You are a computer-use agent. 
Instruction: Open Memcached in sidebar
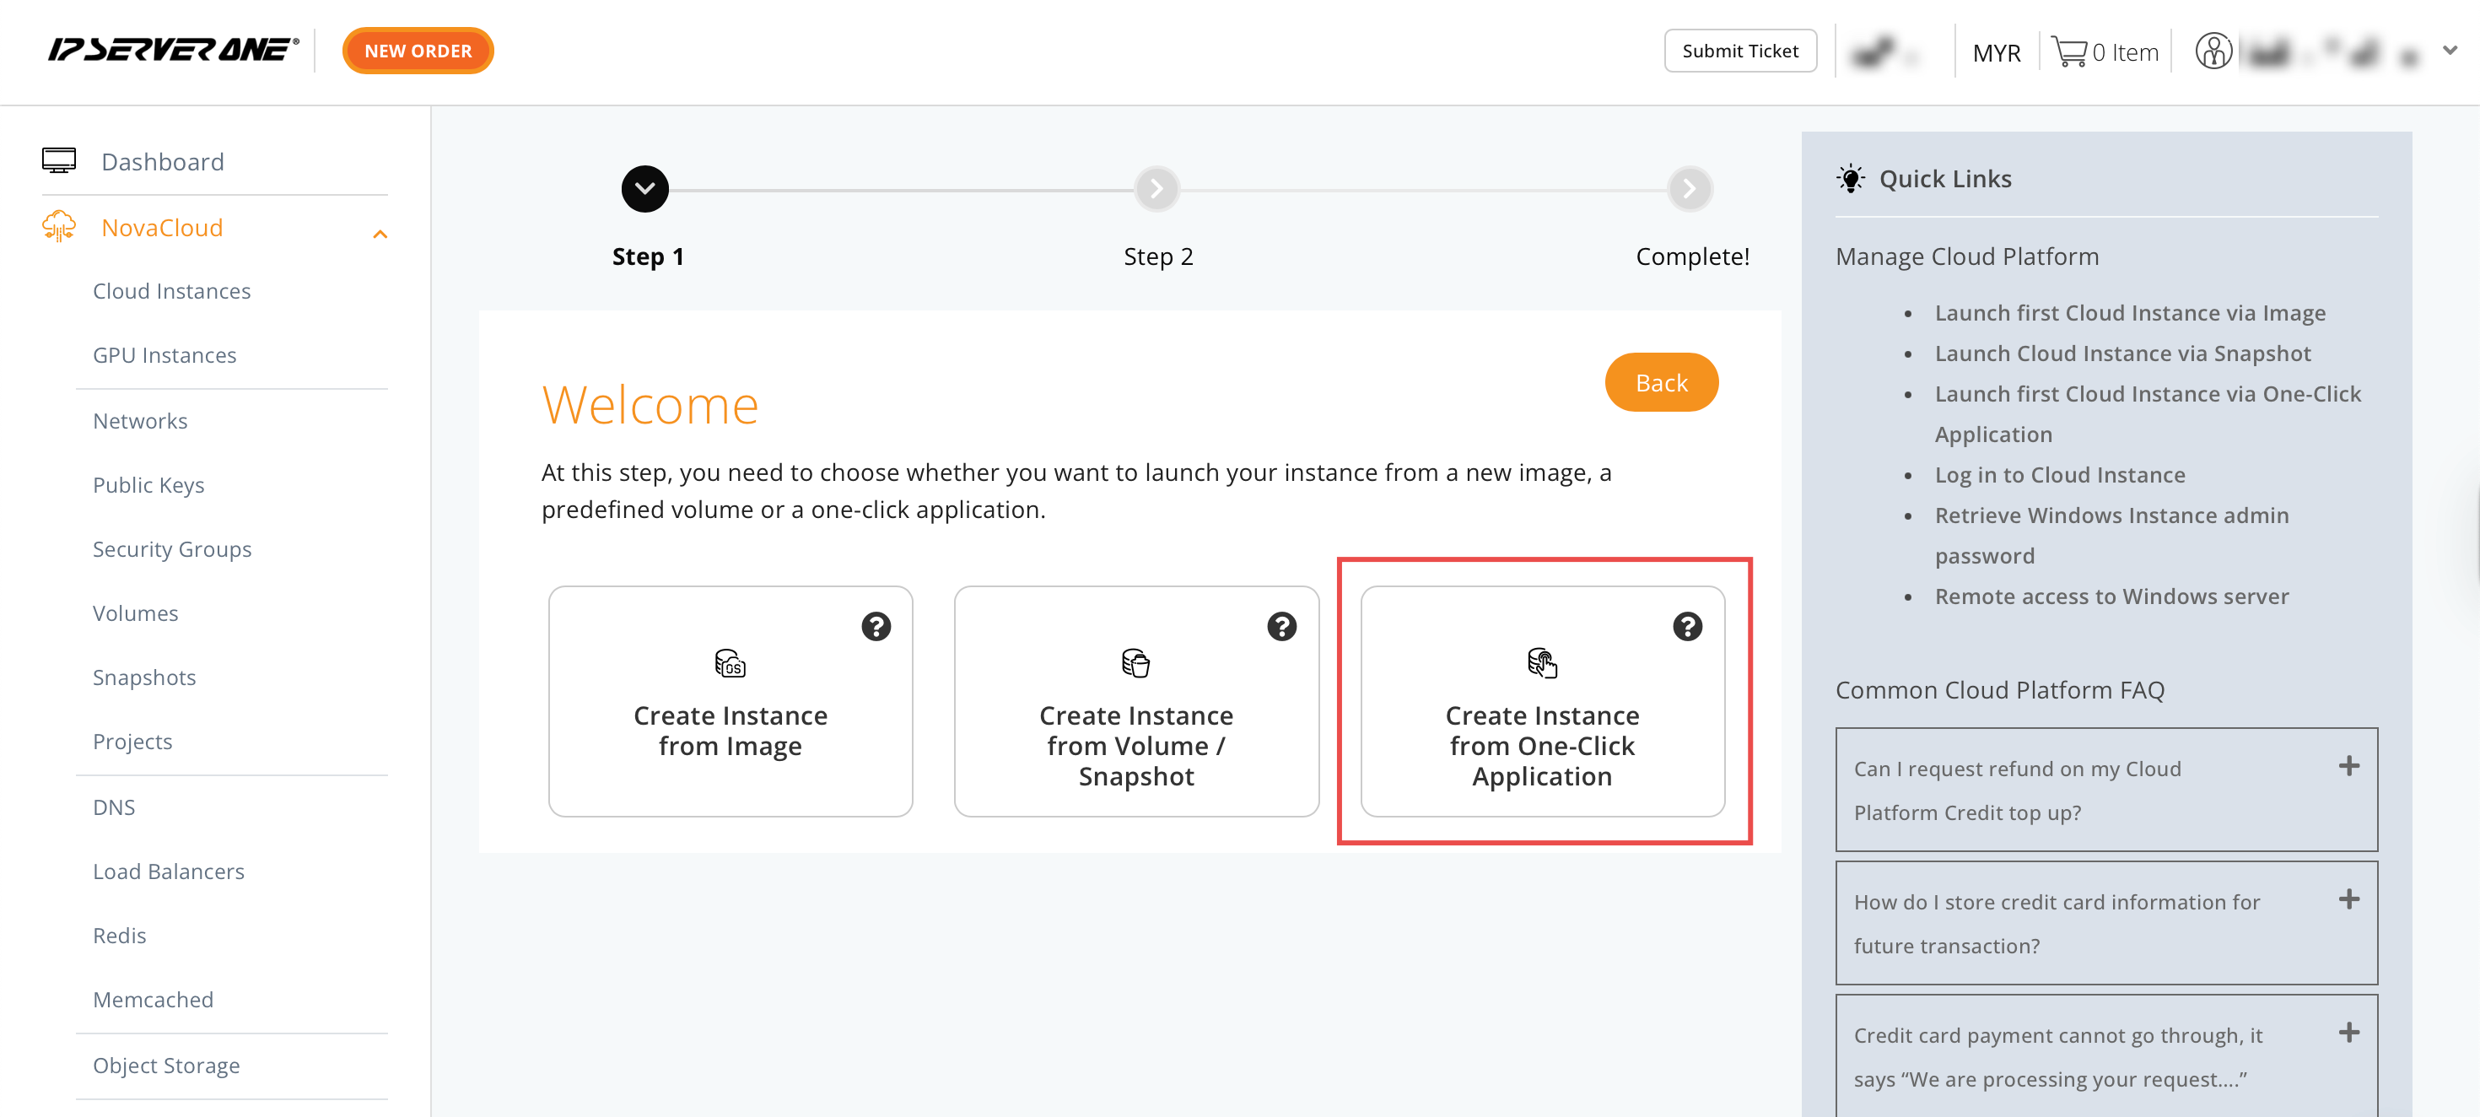pyautogui.click(x=153, y=1000)
